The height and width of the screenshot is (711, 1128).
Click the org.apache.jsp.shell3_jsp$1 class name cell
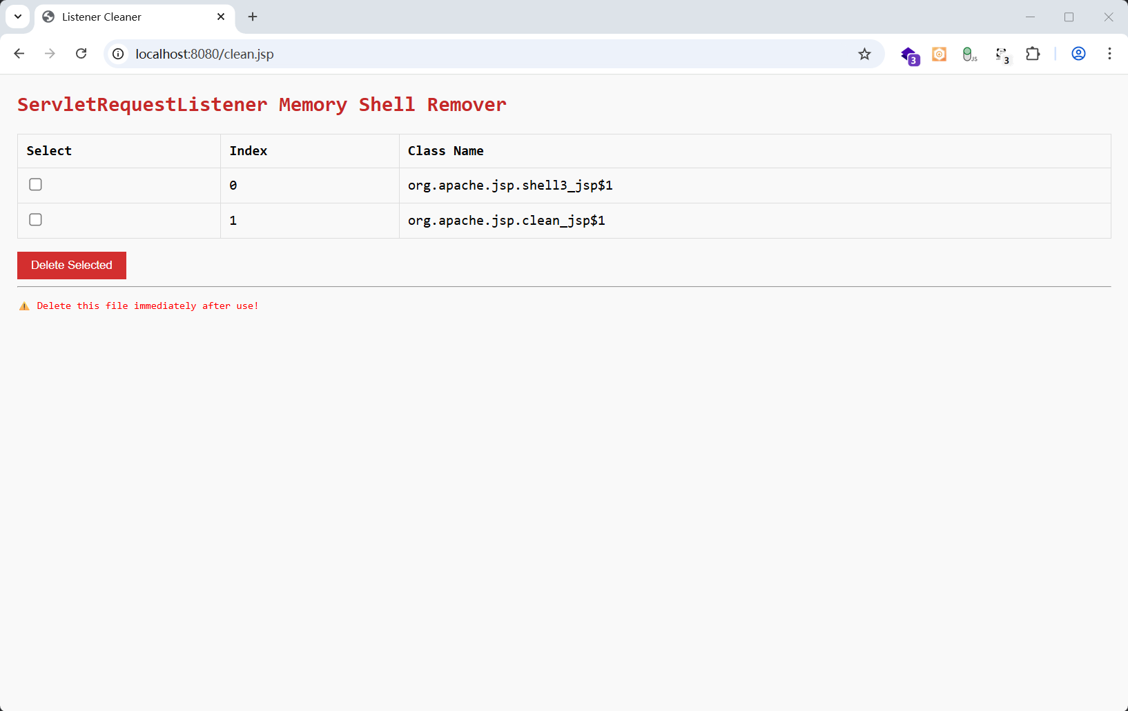[510, 186]
